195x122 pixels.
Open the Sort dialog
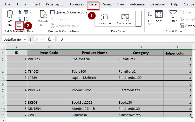pos(159,17)
